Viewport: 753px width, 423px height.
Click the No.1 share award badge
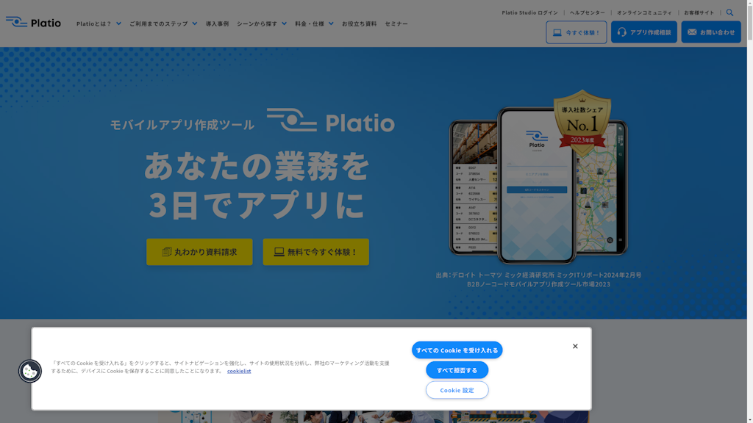582,121
